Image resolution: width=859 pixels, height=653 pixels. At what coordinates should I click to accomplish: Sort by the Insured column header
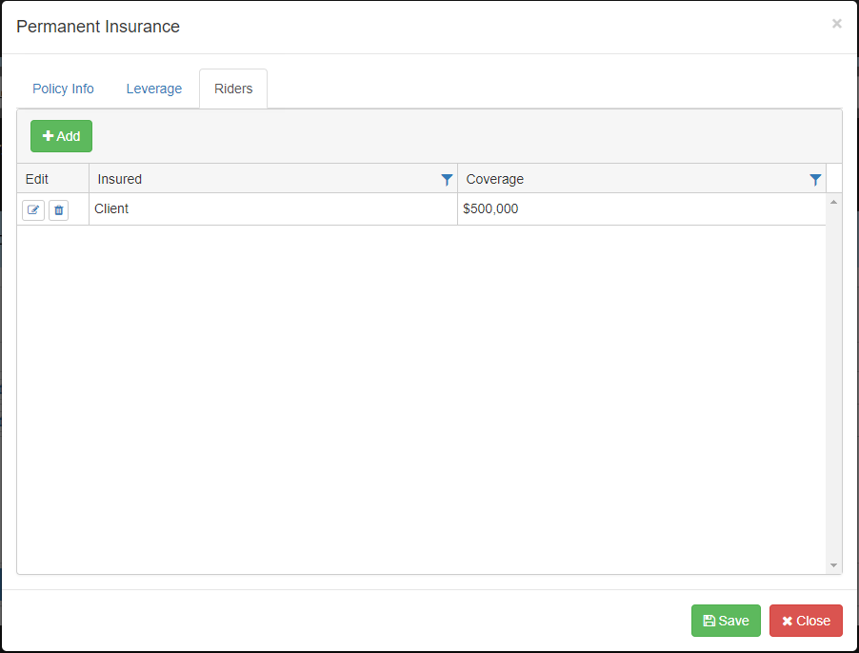coord(120,179)
